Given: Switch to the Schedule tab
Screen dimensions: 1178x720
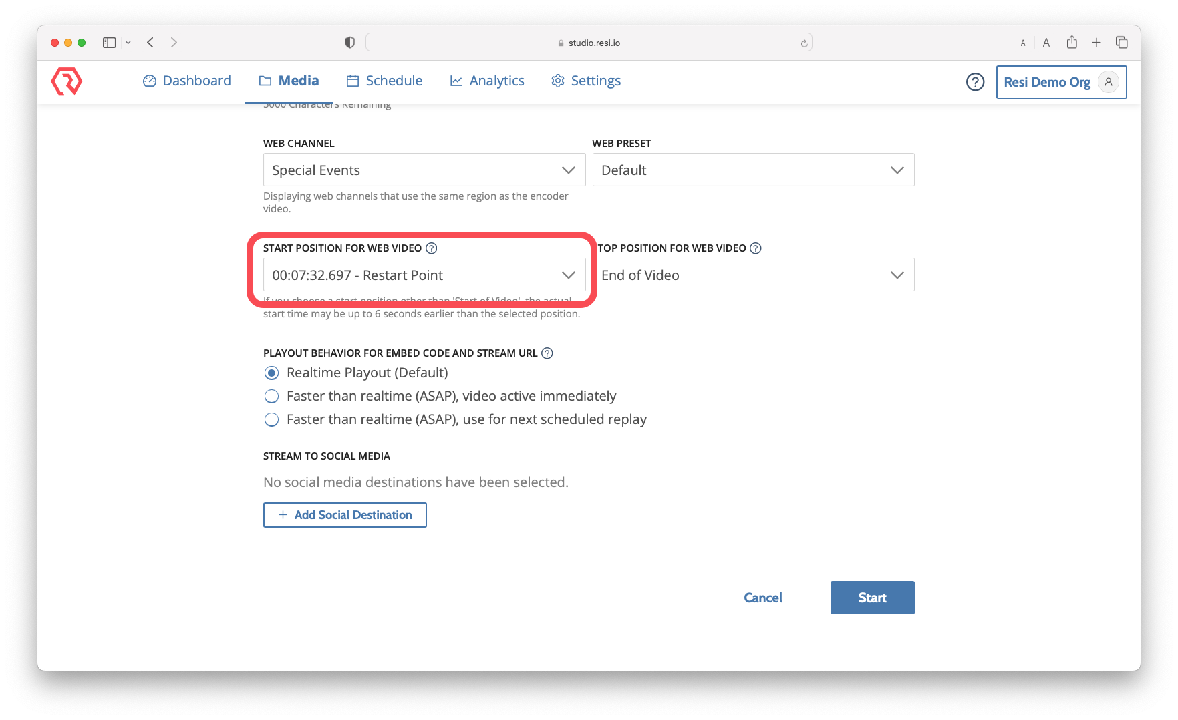Looking at the screenshot, I should (x=384, y=80).
